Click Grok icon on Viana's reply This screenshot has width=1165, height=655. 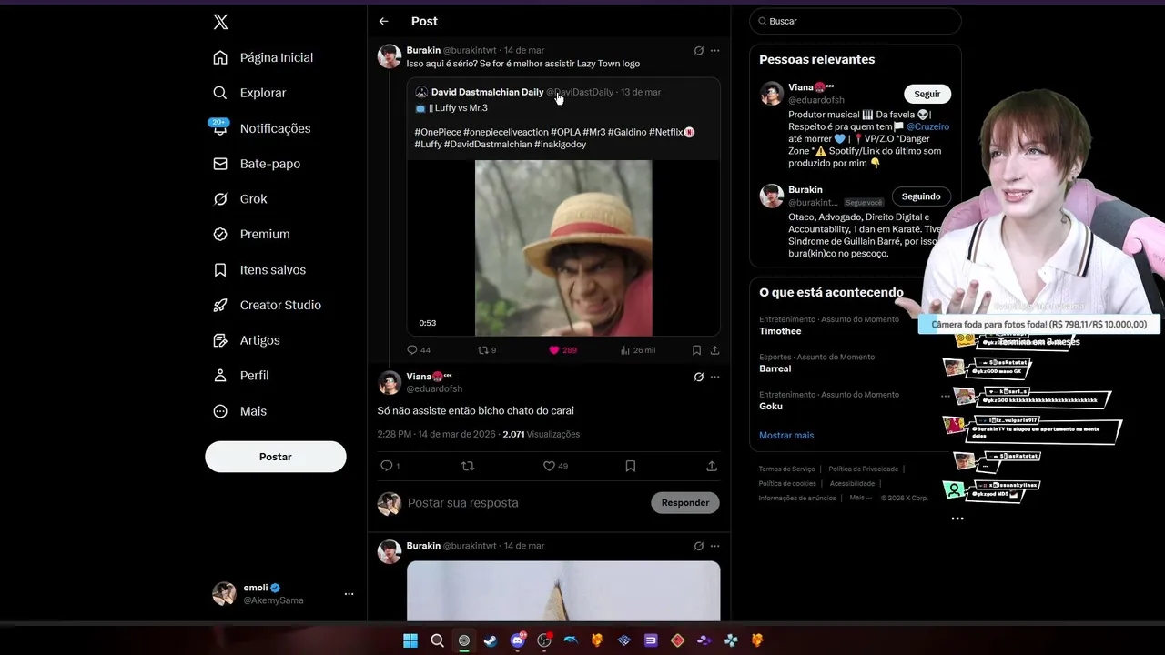click(698, 377)
